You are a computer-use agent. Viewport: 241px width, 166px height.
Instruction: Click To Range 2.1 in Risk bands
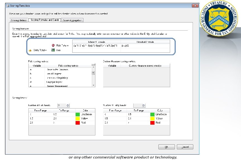(64, 119)
